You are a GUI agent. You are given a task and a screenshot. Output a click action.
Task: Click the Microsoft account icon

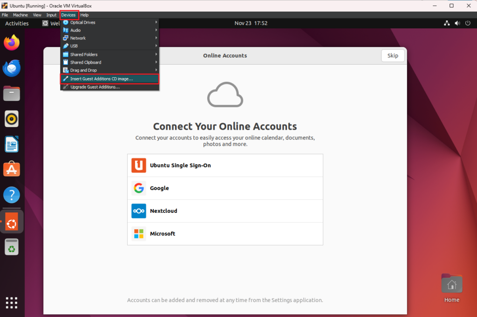click(x=138, y=233)
